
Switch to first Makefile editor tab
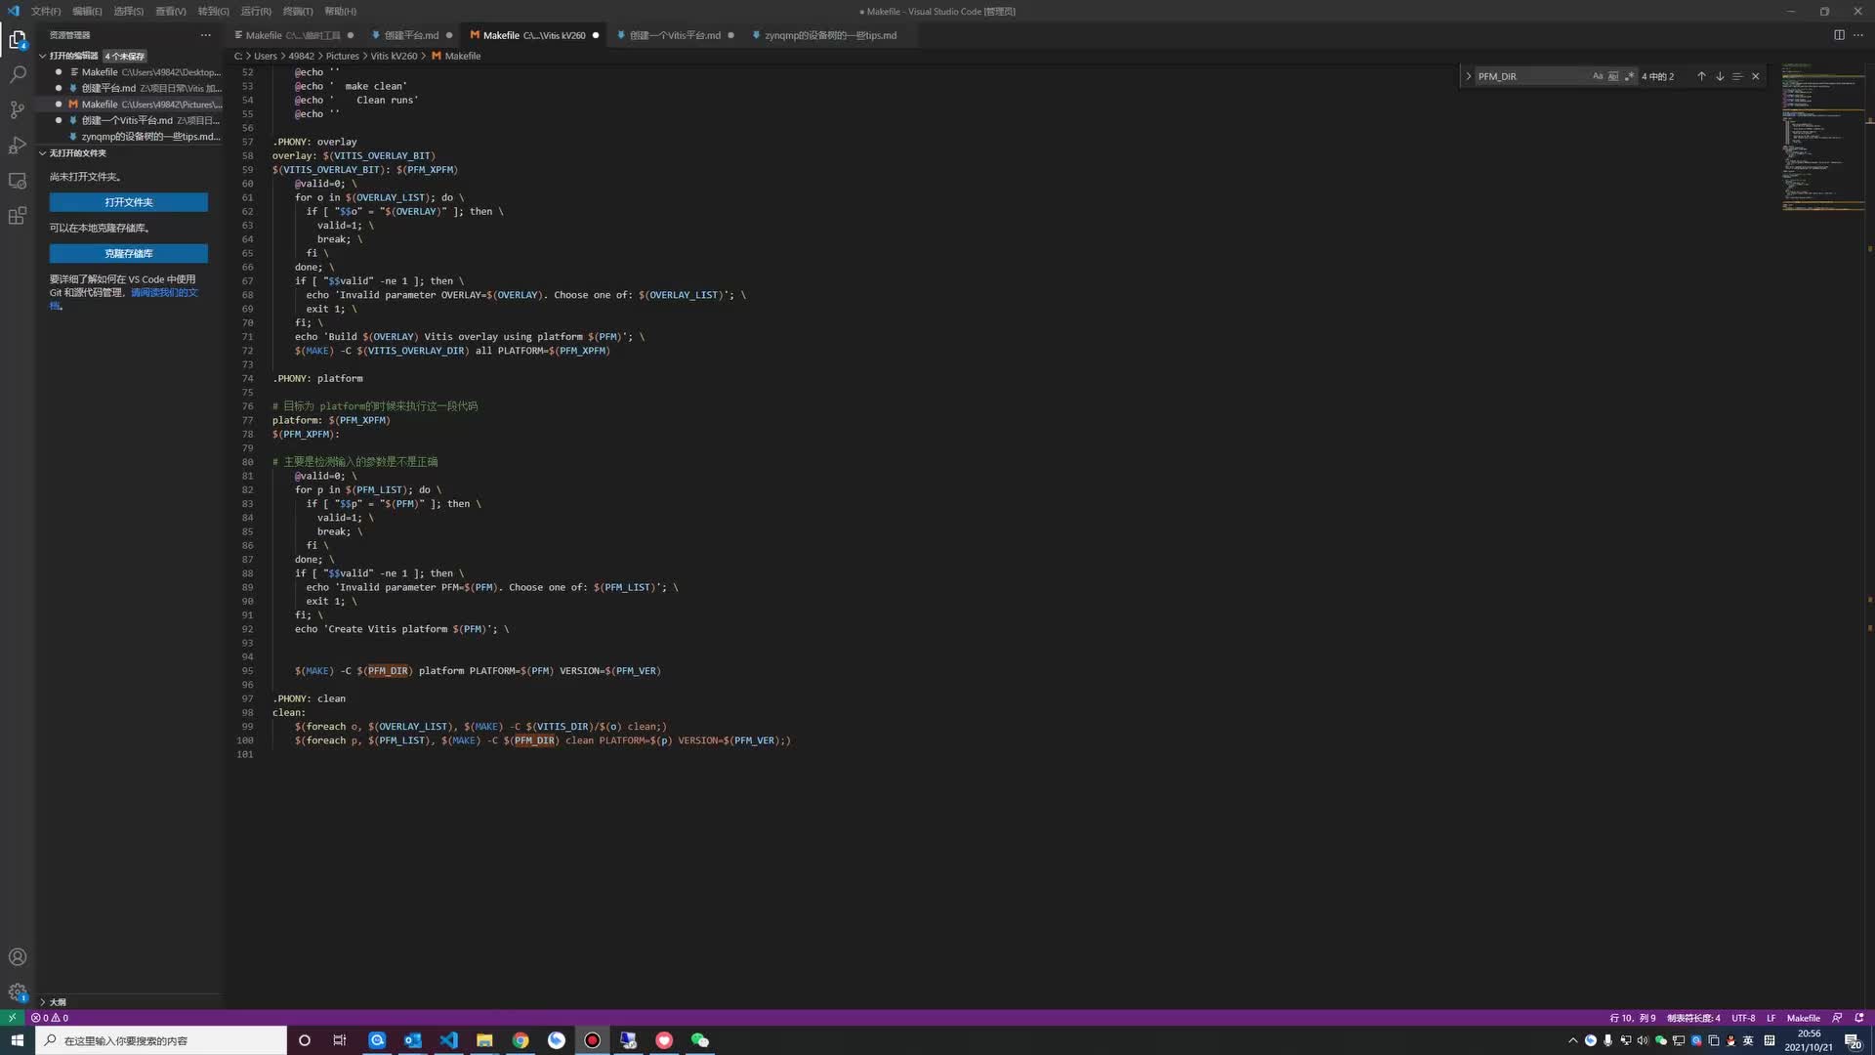pyautogui.click(x=293, y=35)
